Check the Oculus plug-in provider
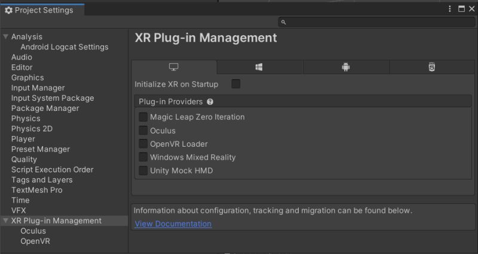478x254 pixels. coord(143,131)
